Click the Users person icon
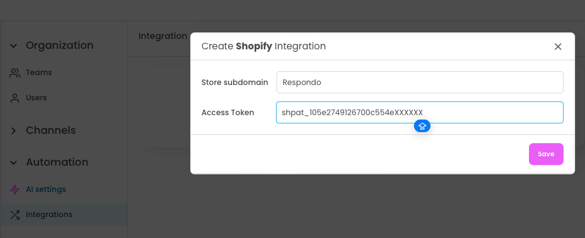This screenshot has width=585, height=238. [x=14, y=98]
